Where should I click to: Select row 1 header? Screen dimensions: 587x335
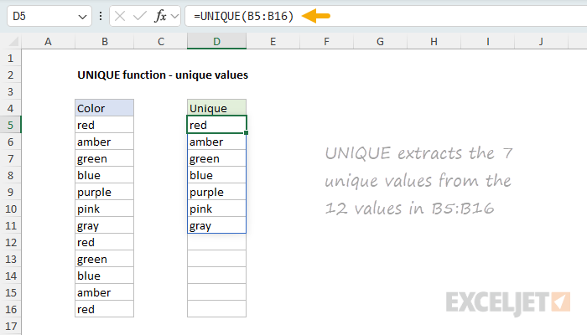[x=10, y=58]
